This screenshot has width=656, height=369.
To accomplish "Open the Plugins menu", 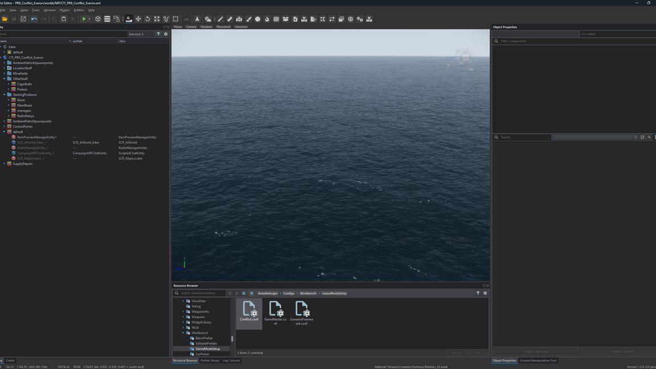I will [64, 10].
